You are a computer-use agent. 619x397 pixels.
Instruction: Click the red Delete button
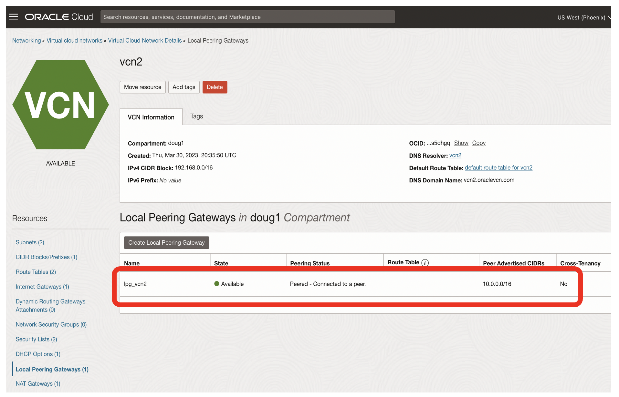215,87
